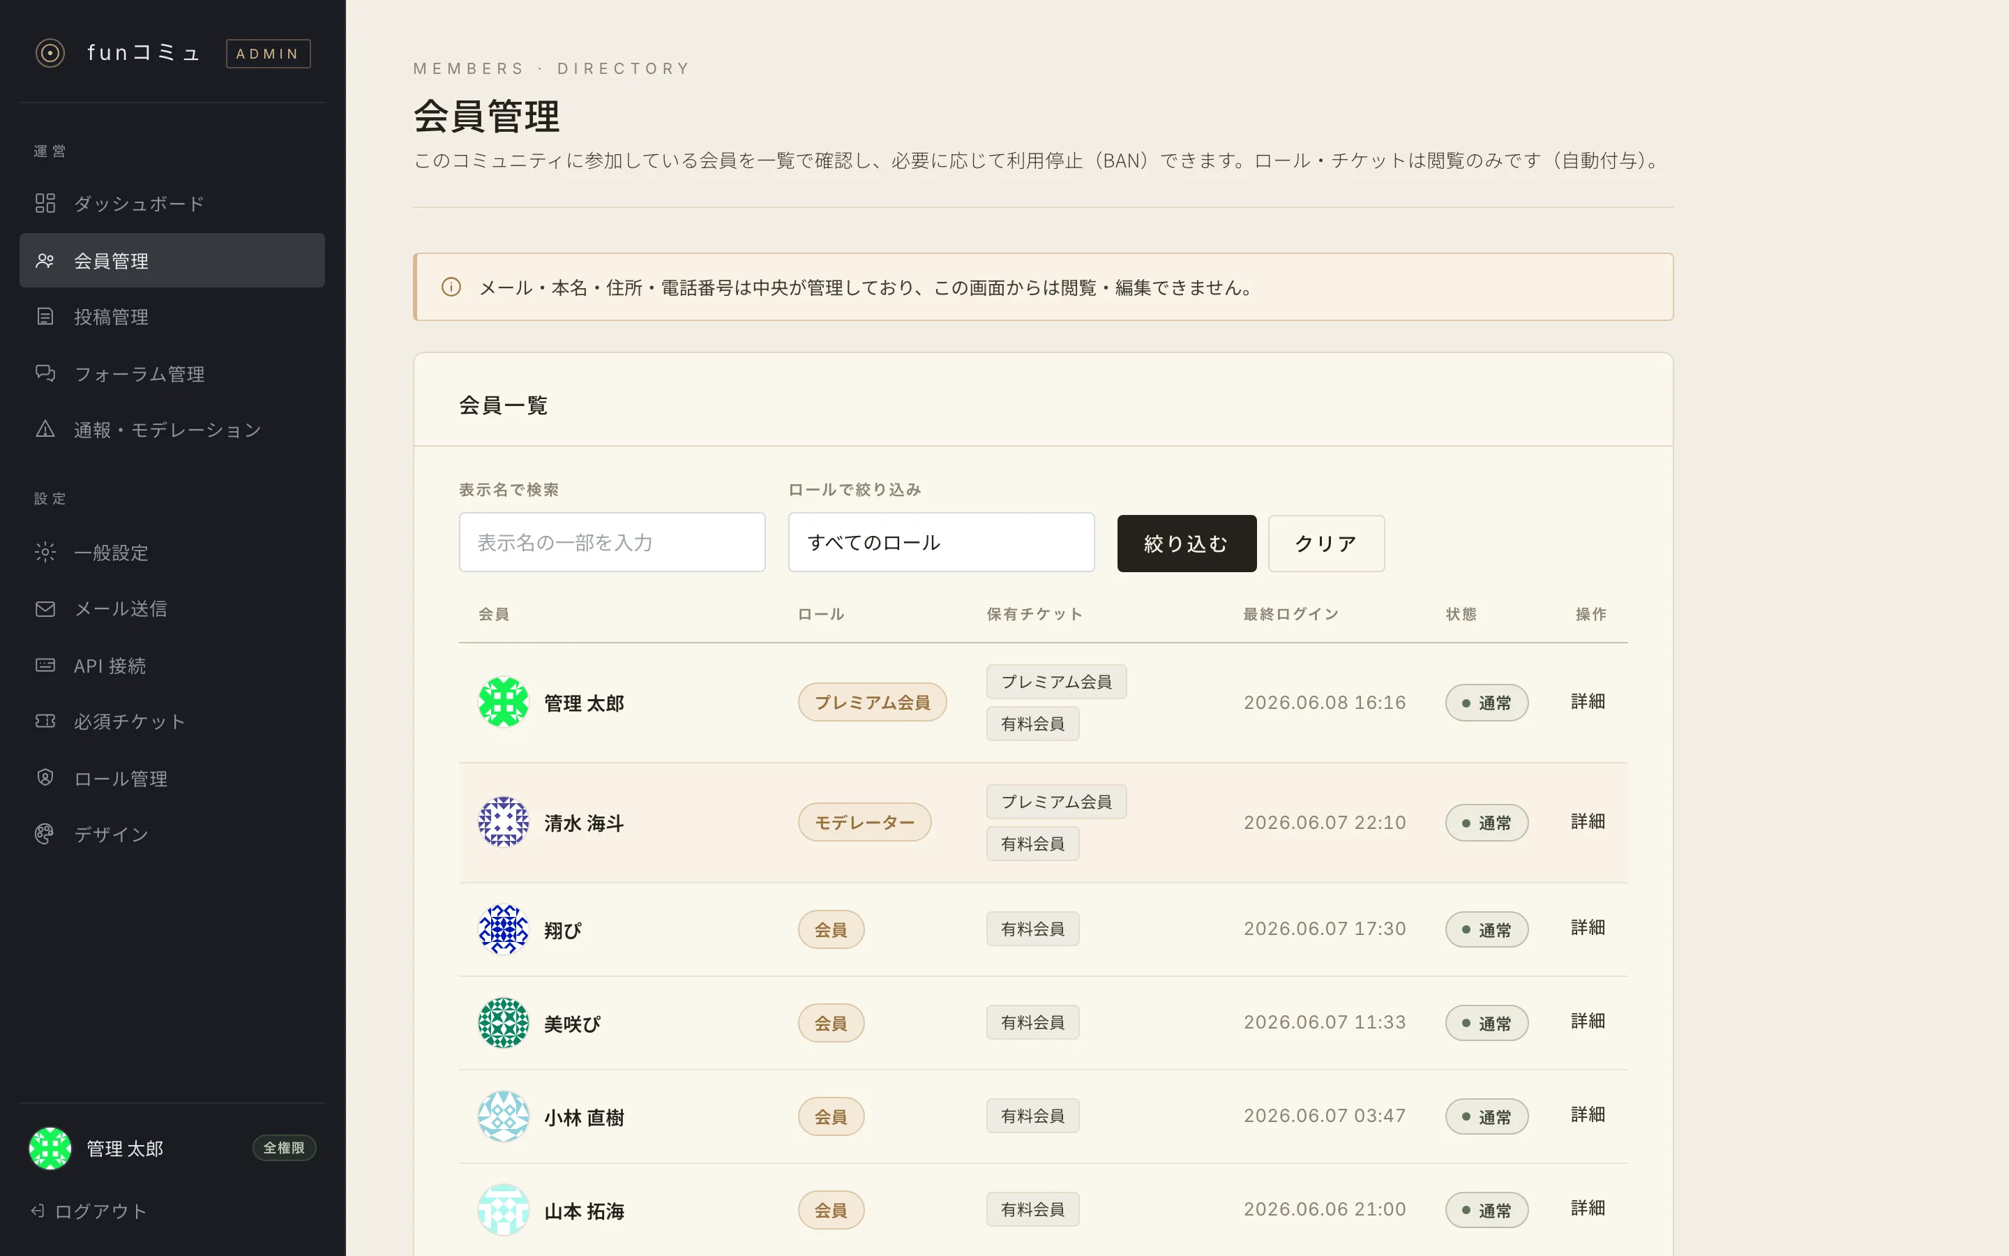Focus the 表示名で検索 input field
This screenshot has width=2009, height=1256.
tap(612, 542)
